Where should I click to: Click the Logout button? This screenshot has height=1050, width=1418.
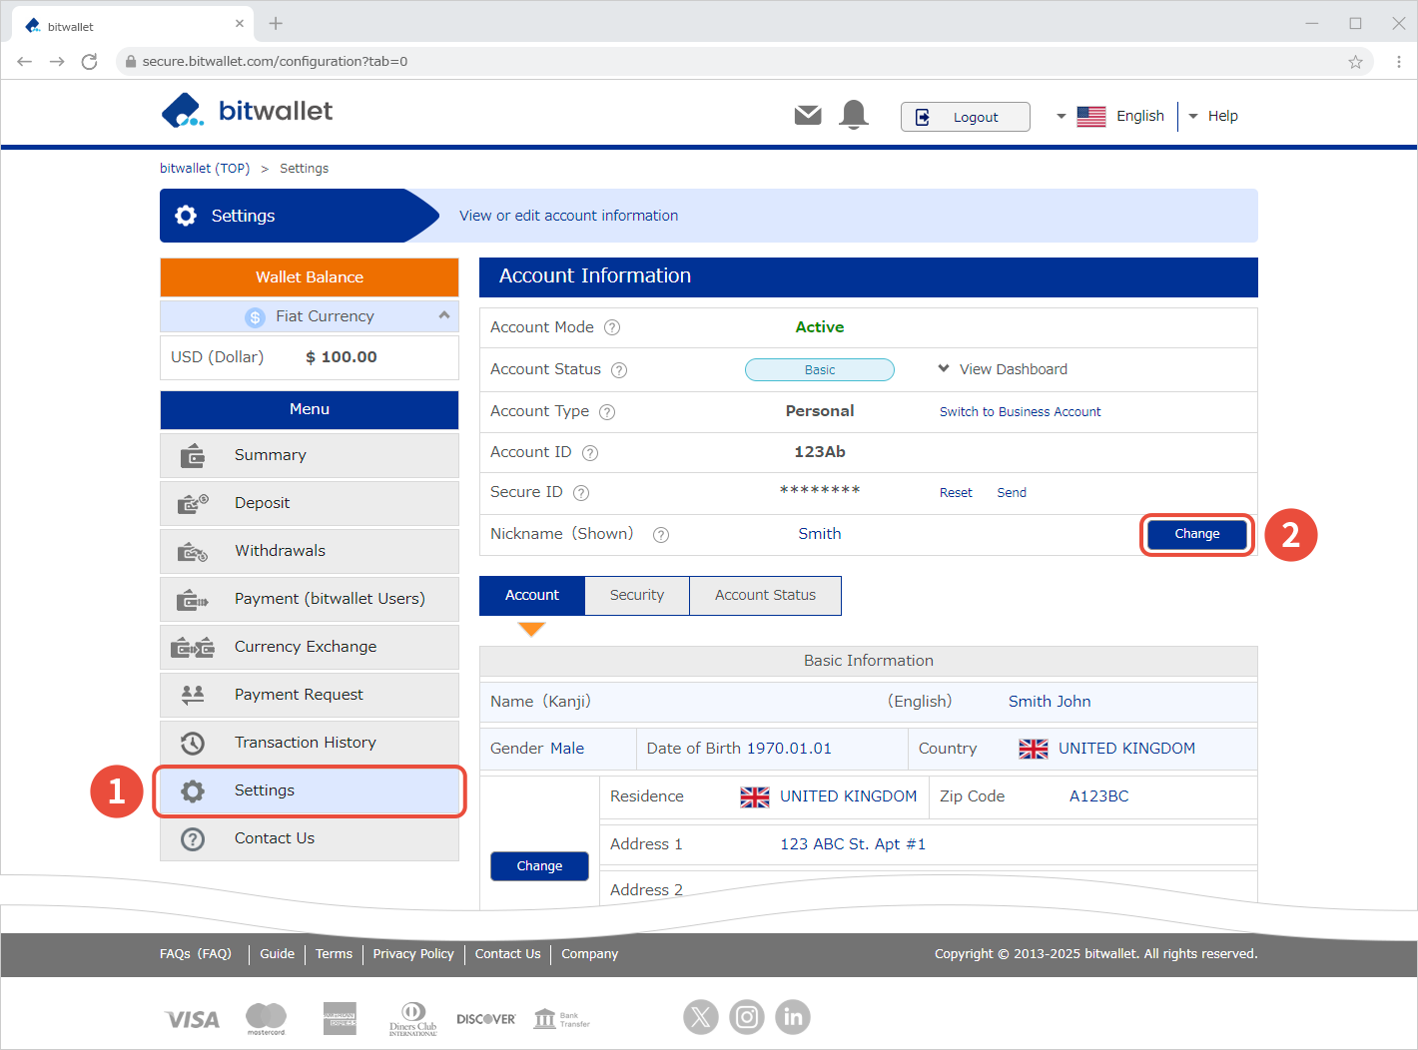tap(965, 117)
